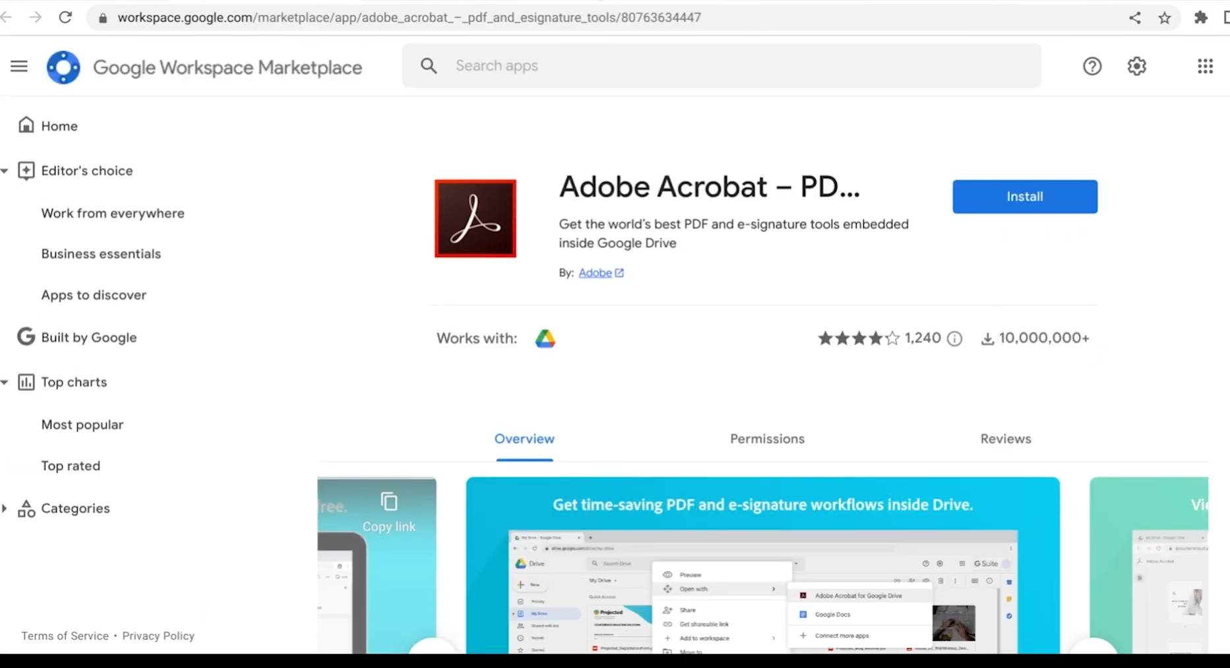Image resolution: width=1230 pixels, height=668 pixels.
Task: Open the central Drive workflow screenshot
Action: [x=762, y=565]
